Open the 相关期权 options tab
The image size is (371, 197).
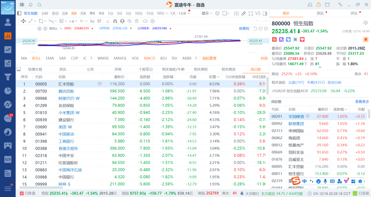(x=201, y=69)
